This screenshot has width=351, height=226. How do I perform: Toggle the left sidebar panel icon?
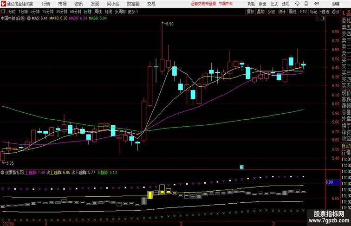[3, 12]
